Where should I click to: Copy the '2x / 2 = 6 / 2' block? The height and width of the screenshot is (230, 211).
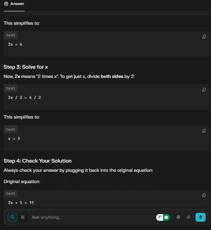click(204, 90)
